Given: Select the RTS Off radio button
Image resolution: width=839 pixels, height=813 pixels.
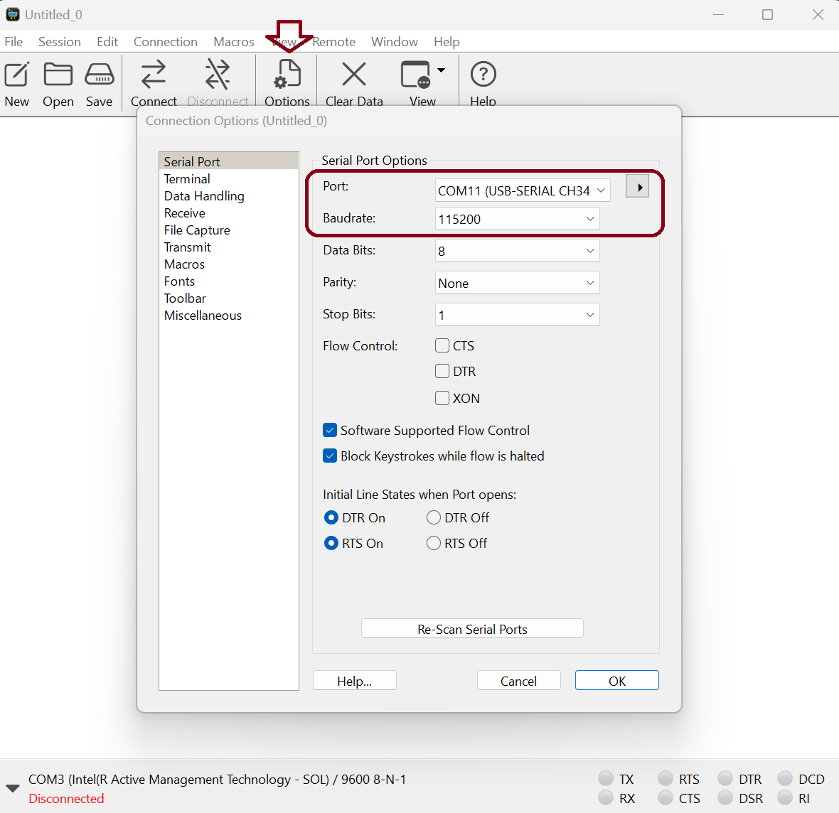Looking at the screenshot, I should coord(434,543).
